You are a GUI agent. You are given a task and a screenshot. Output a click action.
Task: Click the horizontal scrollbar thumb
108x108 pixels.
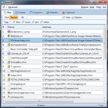click(x=39, y=101)
